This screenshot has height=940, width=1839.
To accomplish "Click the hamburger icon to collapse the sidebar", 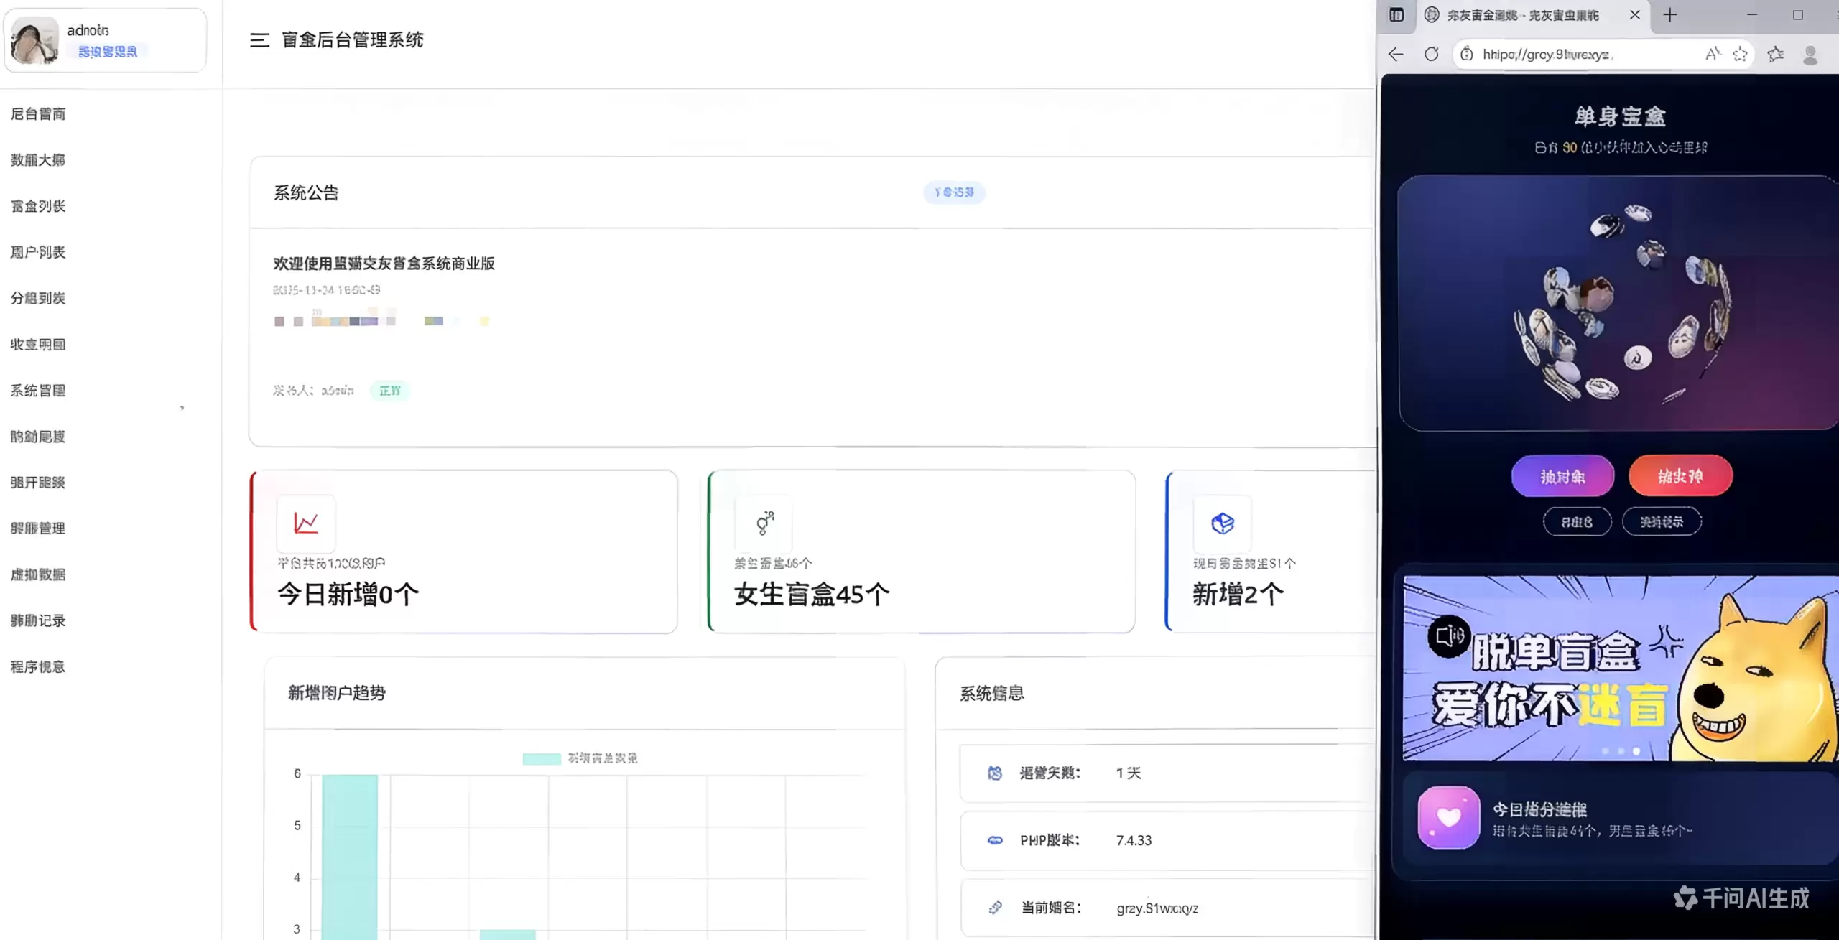I will tap(259, 40).
